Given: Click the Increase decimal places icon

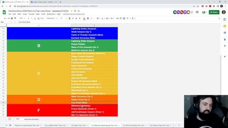Looking at the screenshot, I should [x=38, y=18].
